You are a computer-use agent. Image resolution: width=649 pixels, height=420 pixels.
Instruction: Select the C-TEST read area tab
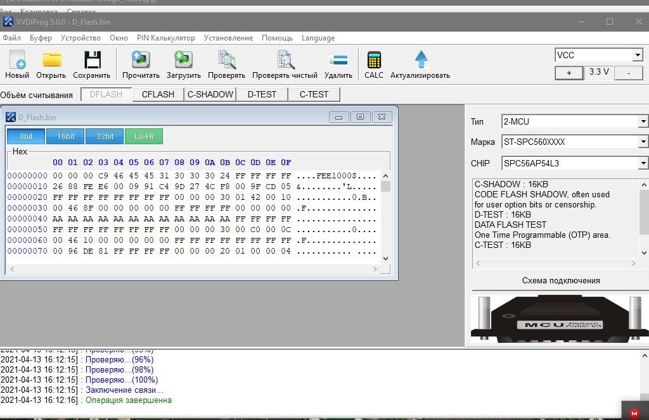314,95
